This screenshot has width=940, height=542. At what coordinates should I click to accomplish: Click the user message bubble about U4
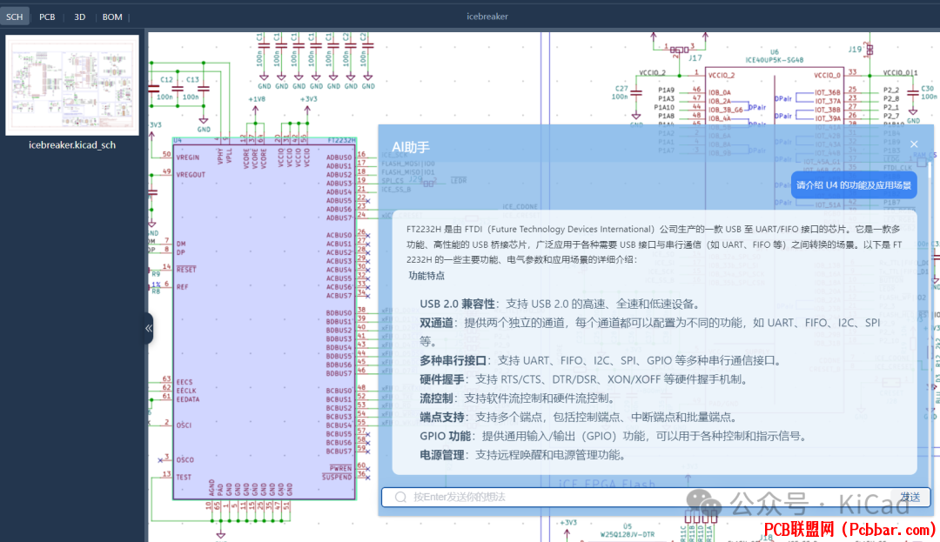(x=854, y=185)
